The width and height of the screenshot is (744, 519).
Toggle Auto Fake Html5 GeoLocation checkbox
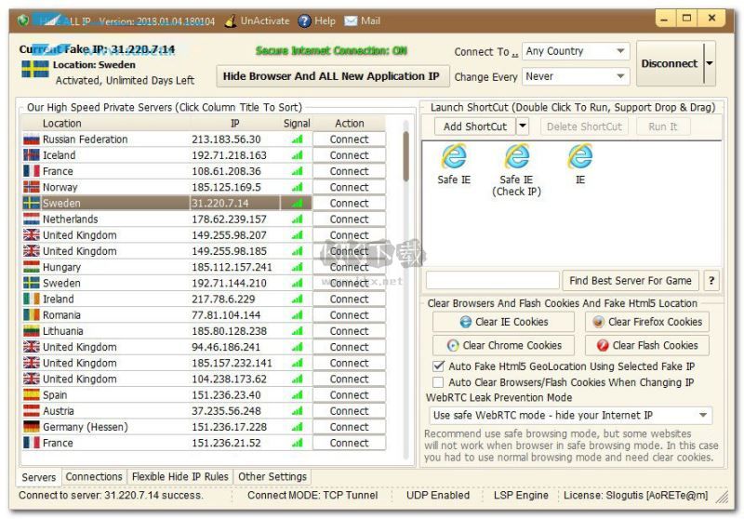438,366
